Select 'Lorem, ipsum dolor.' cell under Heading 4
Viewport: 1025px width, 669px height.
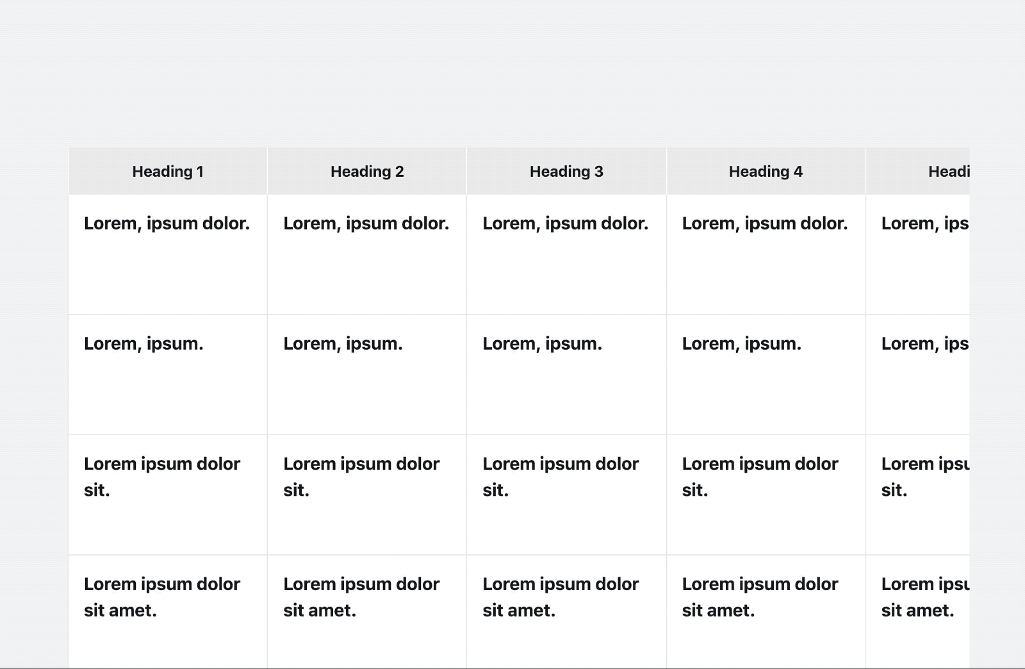[764, 224]
